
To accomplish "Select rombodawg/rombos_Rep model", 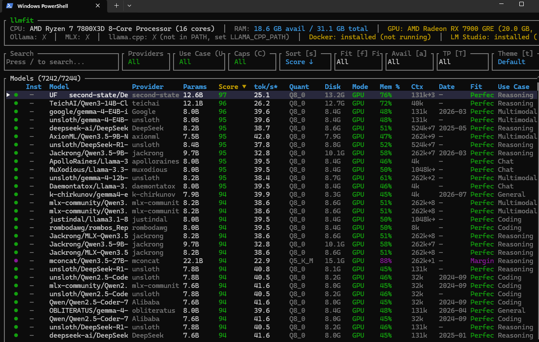I will (x=88, y=228).
